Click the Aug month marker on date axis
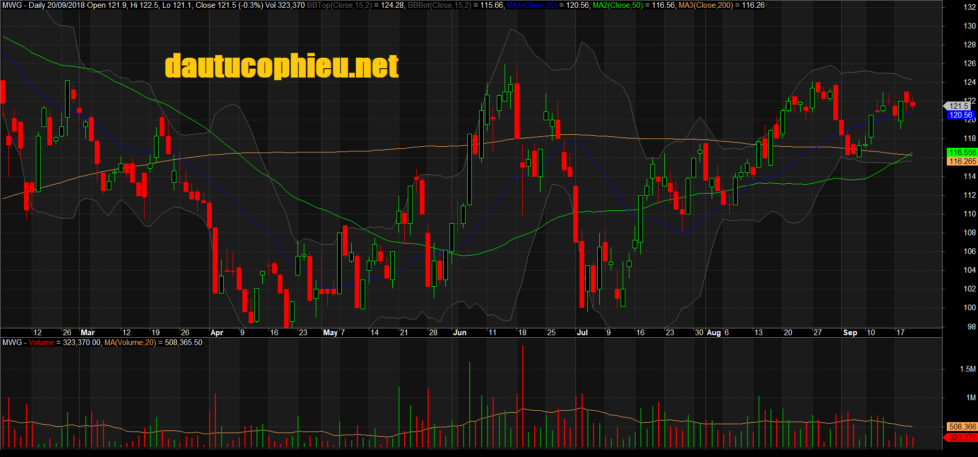The width and height of the screenshot is (978, 457). tap(714, 333)
